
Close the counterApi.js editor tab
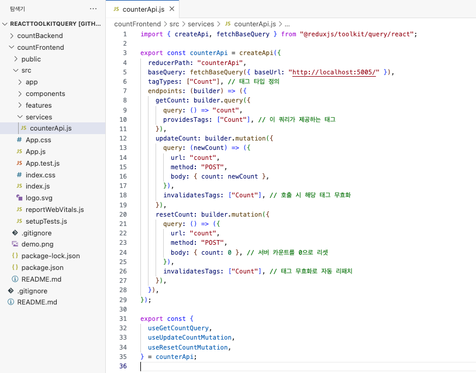coord(172,9)
